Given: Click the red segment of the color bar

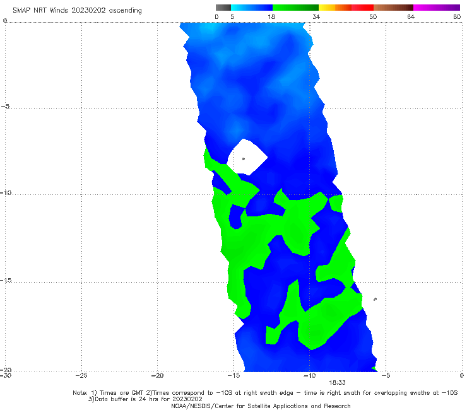Looking at the screenshot, I should coord(362,8).
